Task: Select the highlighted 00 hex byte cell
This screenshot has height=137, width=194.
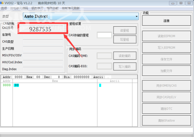Action: click(16, 85)
